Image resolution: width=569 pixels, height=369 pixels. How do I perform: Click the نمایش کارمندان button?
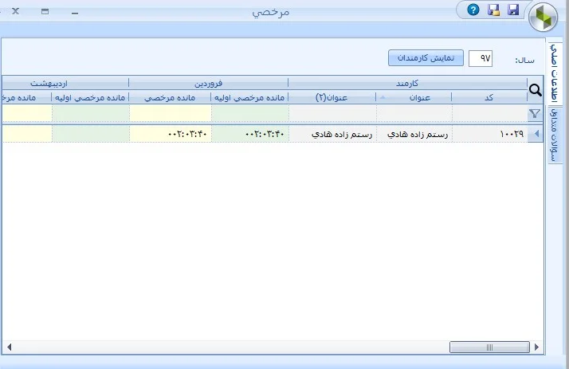click(426, 58)
